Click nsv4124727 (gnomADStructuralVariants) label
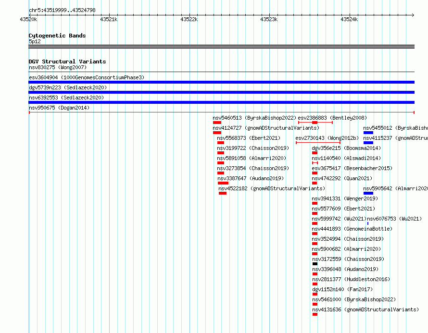Image resolution: width=428 pixels, height=333 pixels. pos(266,128)
